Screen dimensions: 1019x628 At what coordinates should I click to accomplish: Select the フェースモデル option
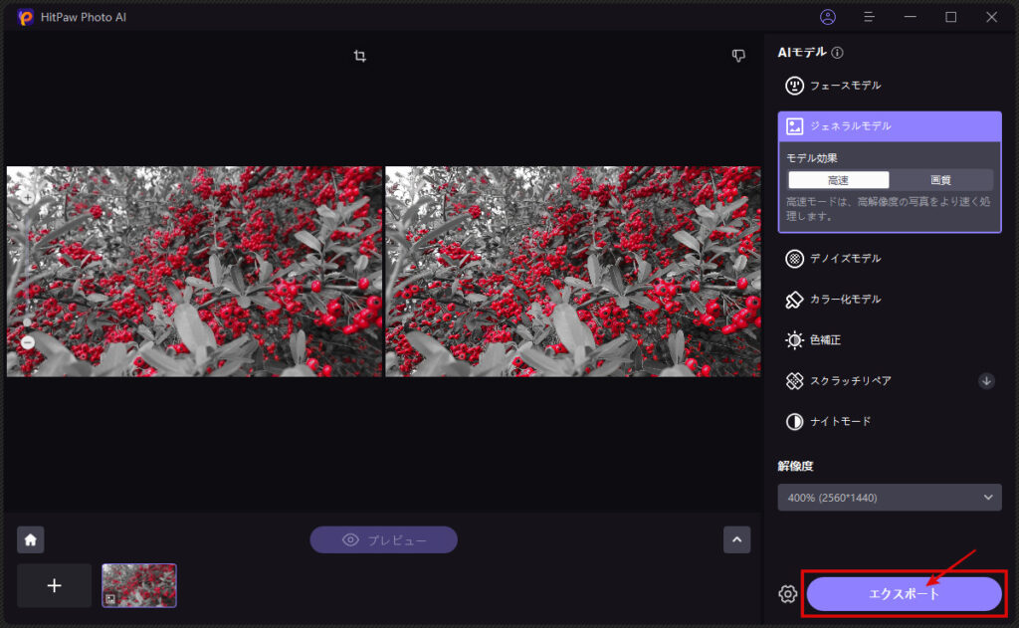pos(844,86)
